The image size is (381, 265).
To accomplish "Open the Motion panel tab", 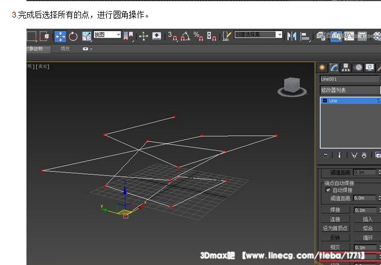I will click(358, 68).
